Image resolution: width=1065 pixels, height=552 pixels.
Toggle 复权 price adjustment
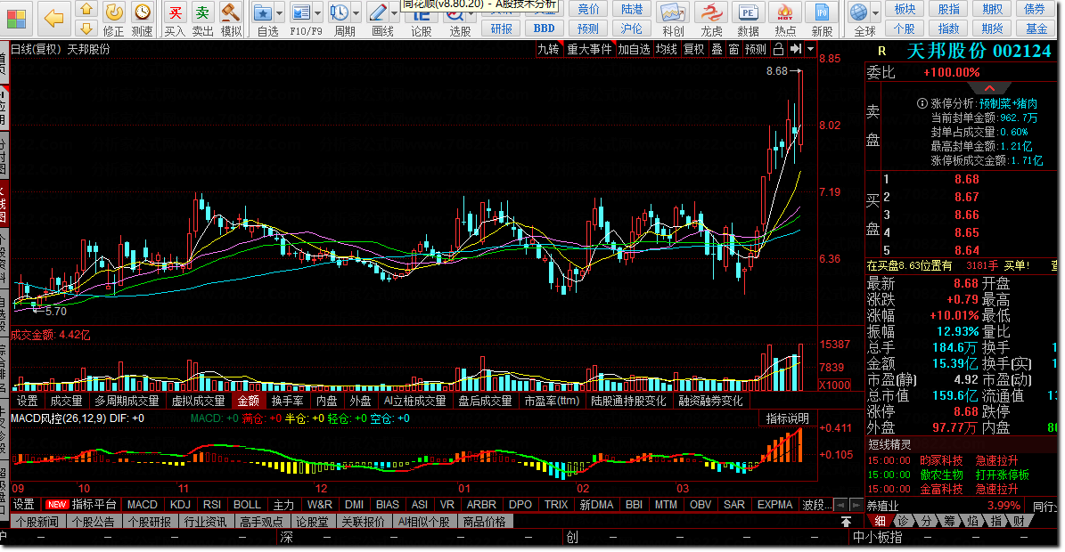(x=694, y=49)
